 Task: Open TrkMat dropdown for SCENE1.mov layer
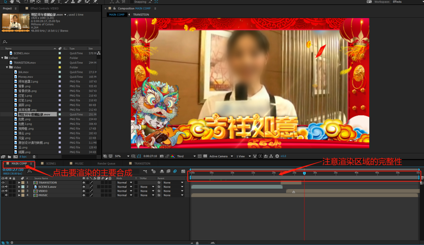click(147, 187)
